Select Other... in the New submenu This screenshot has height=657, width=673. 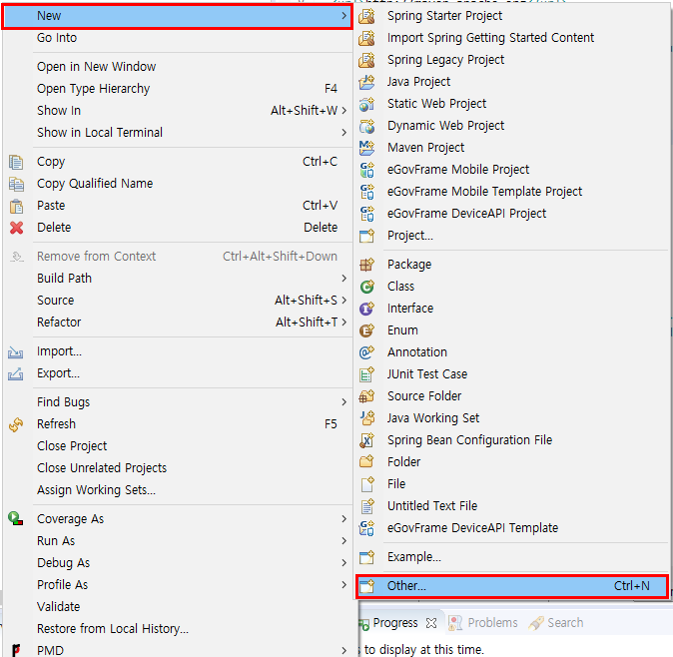point(511,586)
